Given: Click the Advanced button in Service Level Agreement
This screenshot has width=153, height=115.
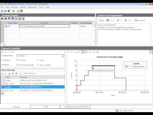Looking at the screenshot, I should tap(140, 20).
